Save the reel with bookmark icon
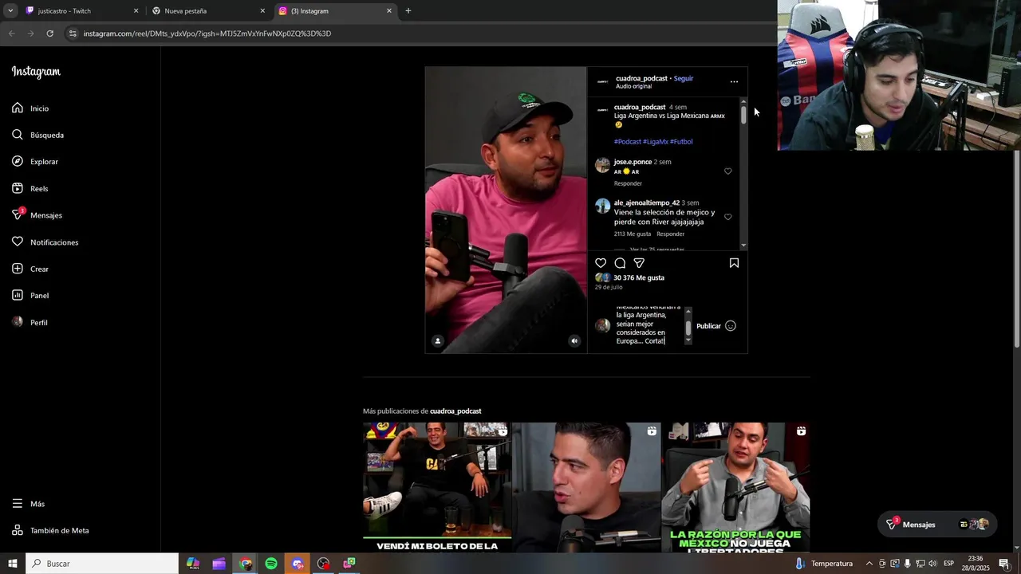1021x574 pixels. 734,263
